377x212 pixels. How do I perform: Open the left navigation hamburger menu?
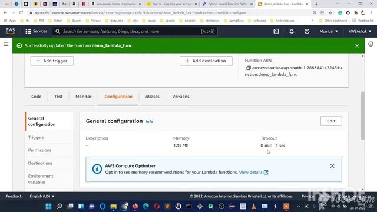pyautogui.click(x=6, y=44)
